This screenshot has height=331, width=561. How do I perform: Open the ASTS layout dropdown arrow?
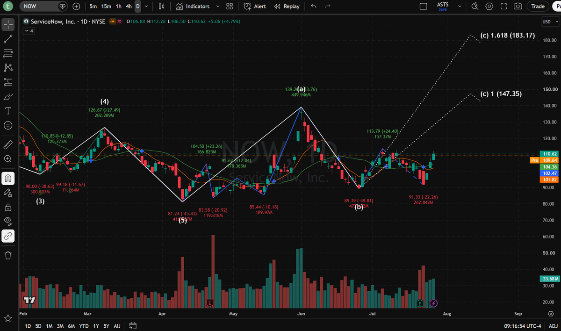[x=460, y=7]
